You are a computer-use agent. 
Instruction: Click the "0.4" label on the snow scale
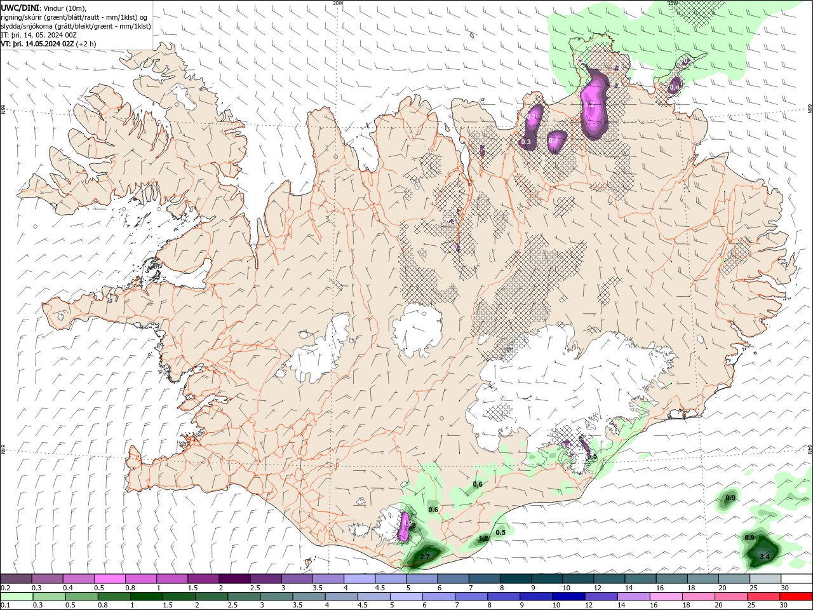coord(68,588)
